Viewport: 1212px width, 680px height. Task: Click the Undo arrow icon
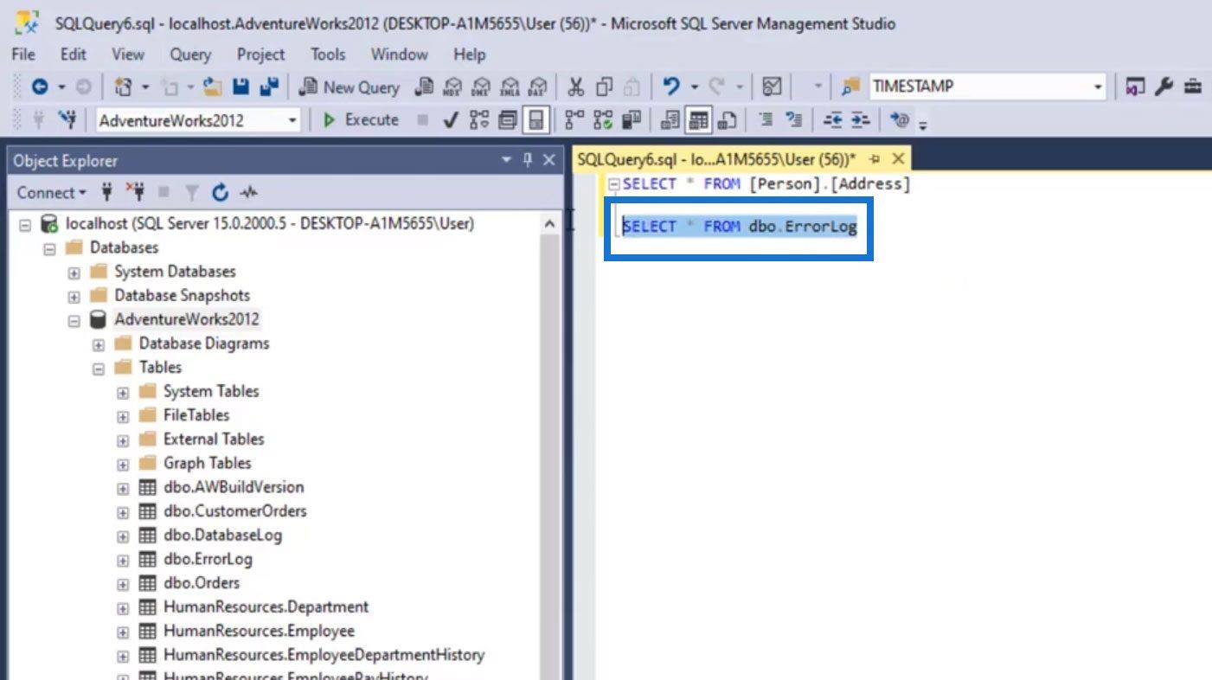click(x=671, y=87)
